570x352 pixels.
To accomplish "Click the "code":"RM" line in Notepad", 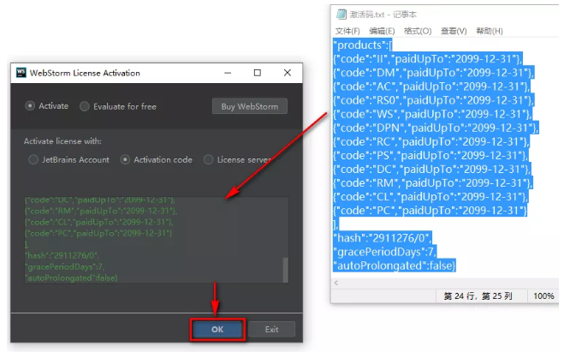I will 433,183.
